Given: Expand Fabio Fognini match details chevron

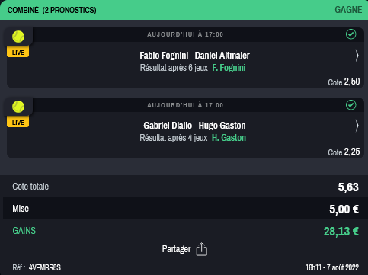Looking at the screenshot, I should tap(357, 56).
